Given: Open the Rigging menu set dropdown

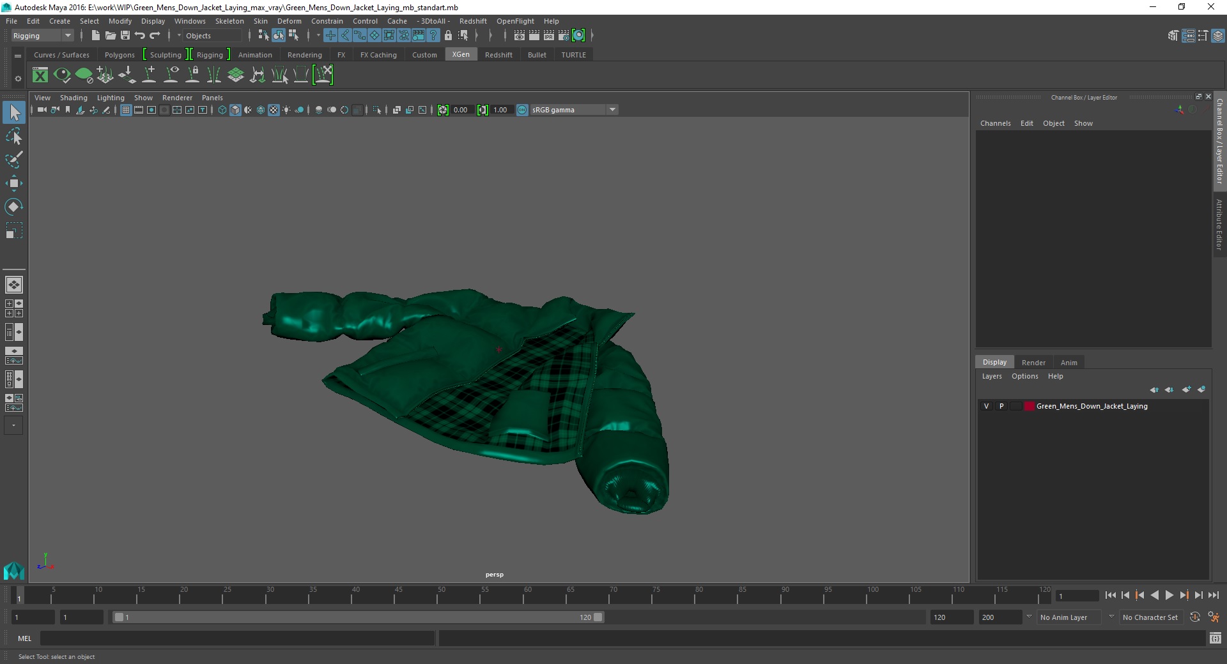Looking at the screenshot, I should 42,36.
